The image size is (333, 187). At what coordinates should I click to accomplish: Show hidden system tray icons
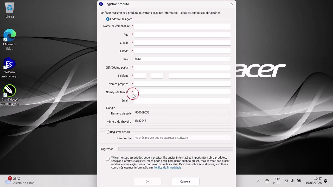258,181
